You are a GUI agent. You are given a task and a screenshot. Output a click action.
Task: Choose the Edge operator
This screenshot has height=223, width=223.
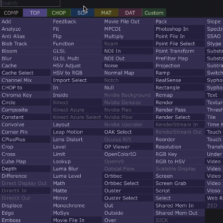(26, 213)
